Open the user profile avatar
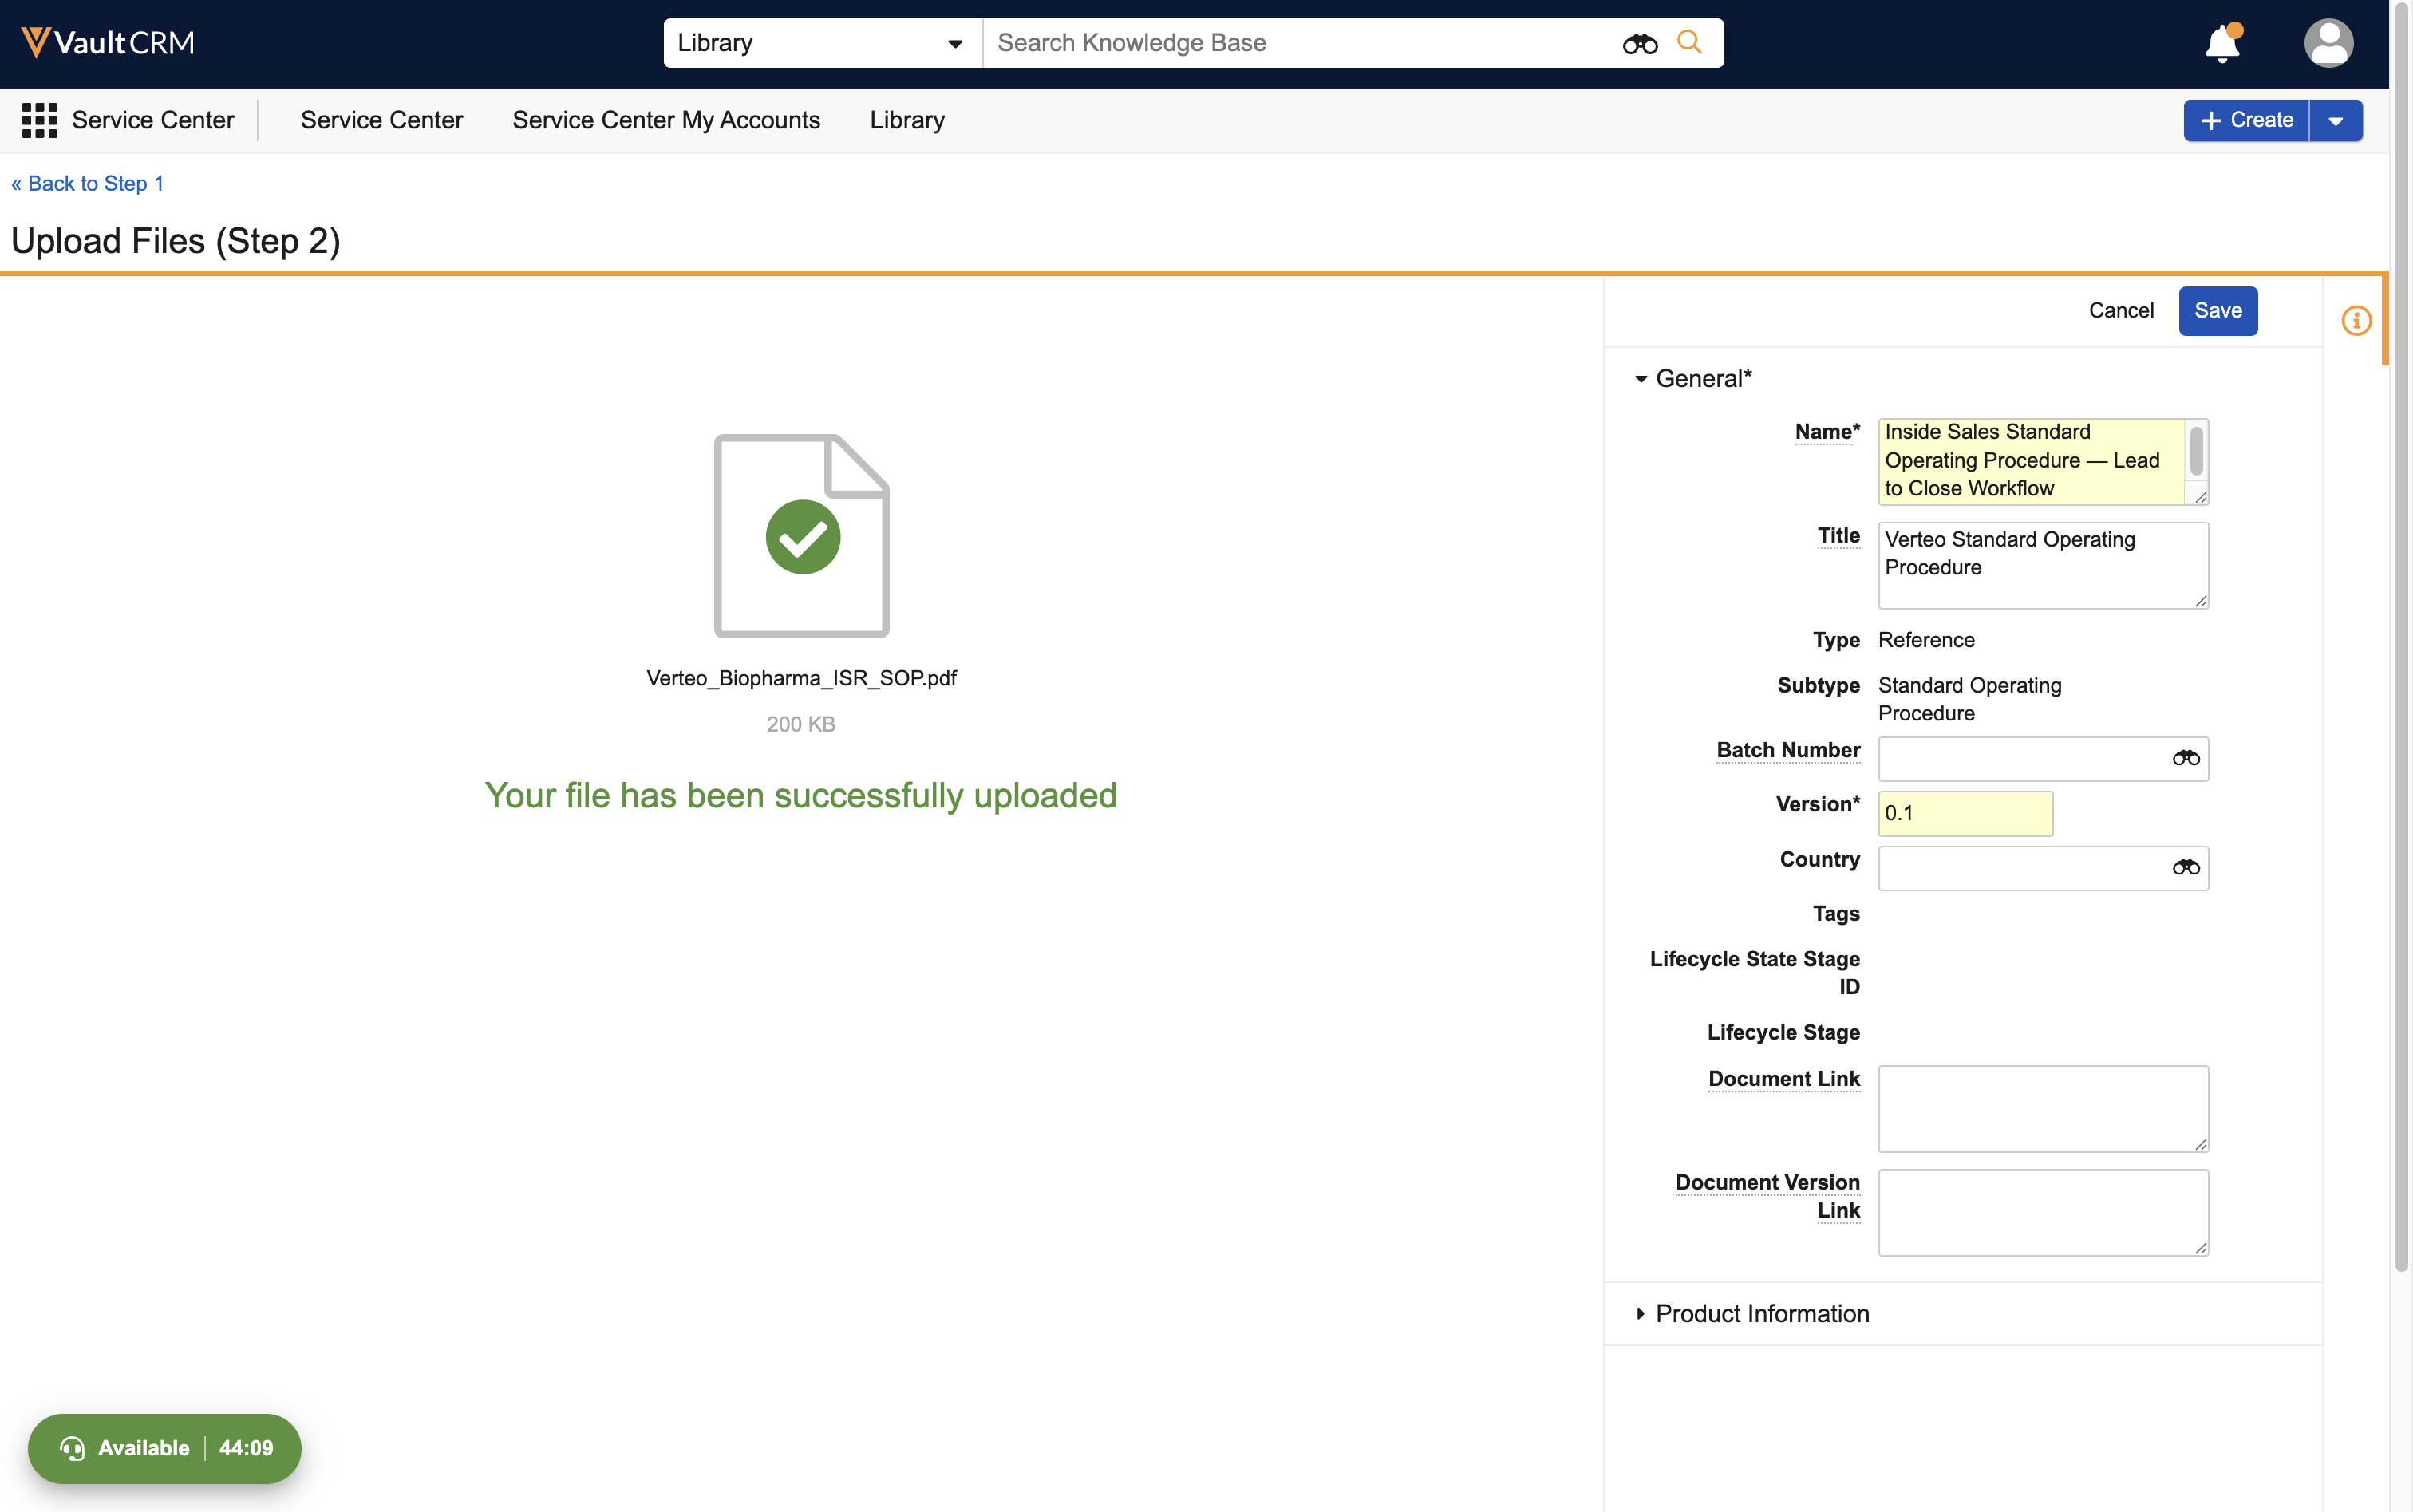Image resolution: width=2413 pixels, height=1512 pixels. click(x=2327, y=44)
